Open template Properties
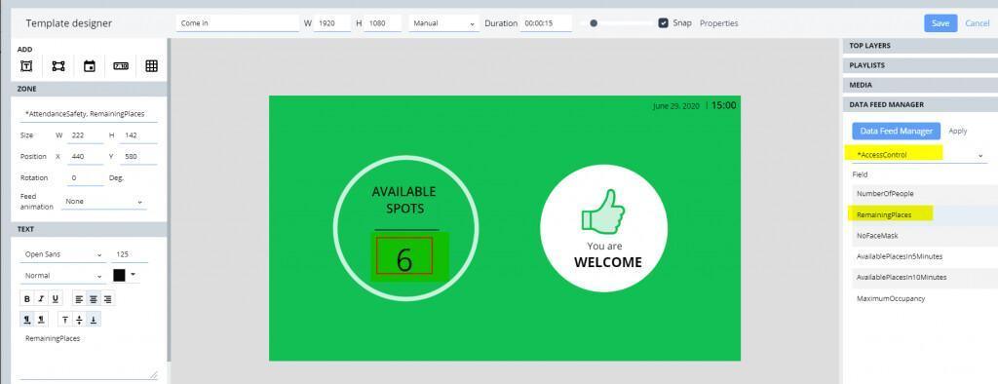The width and height of the screenshot is (998, 384). [x=718, y=23]
